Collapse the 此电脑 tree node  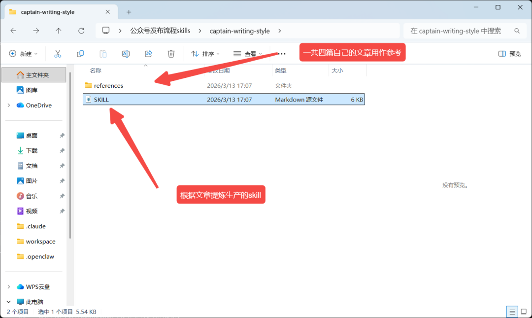[9, 302]
